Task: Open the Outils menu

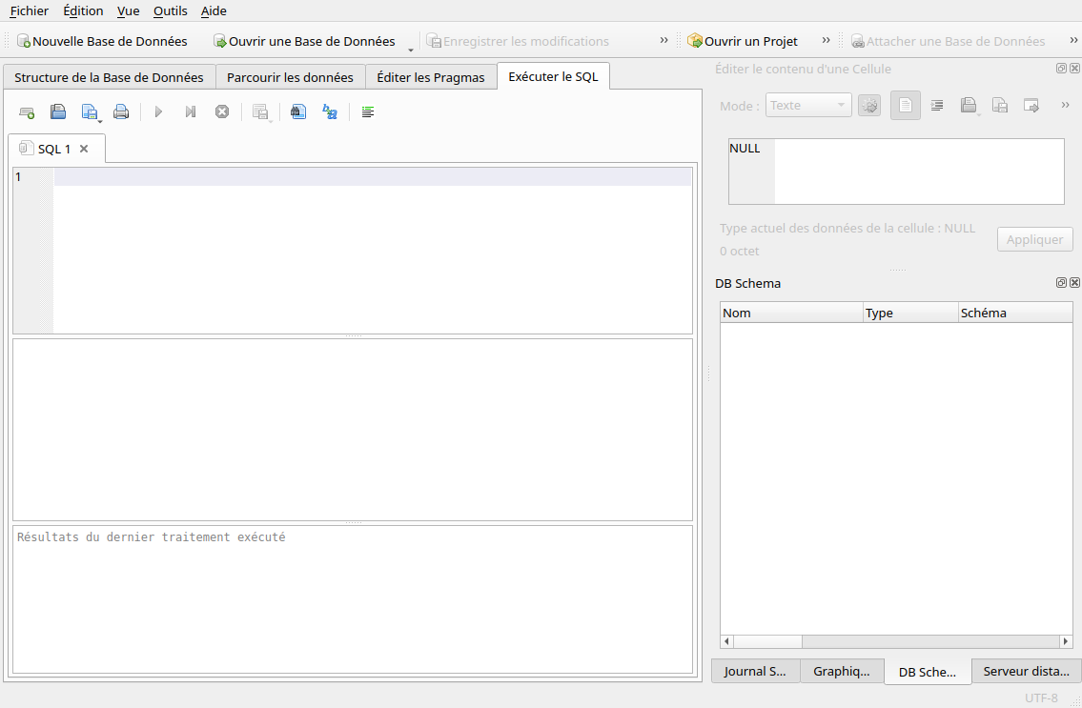Action: pos(170,11)
